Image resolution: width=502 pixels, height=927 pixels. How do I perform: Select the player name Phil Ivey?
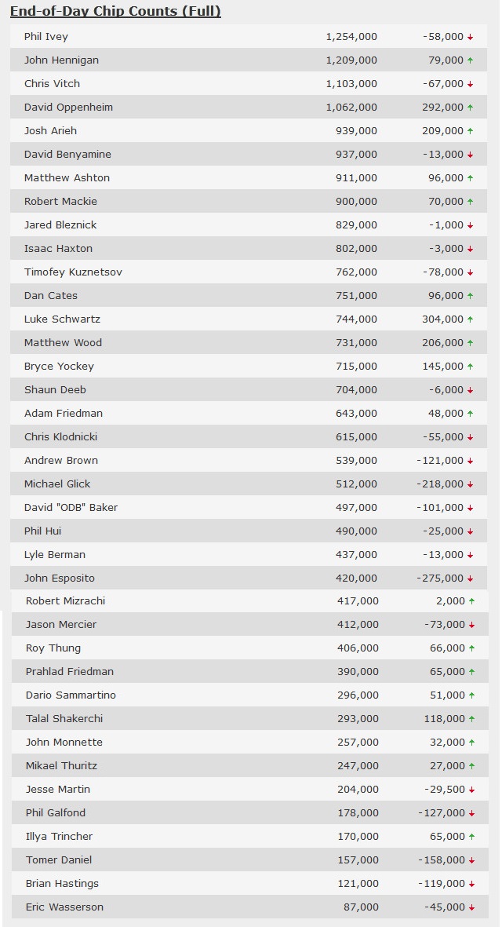coord(46,37)
